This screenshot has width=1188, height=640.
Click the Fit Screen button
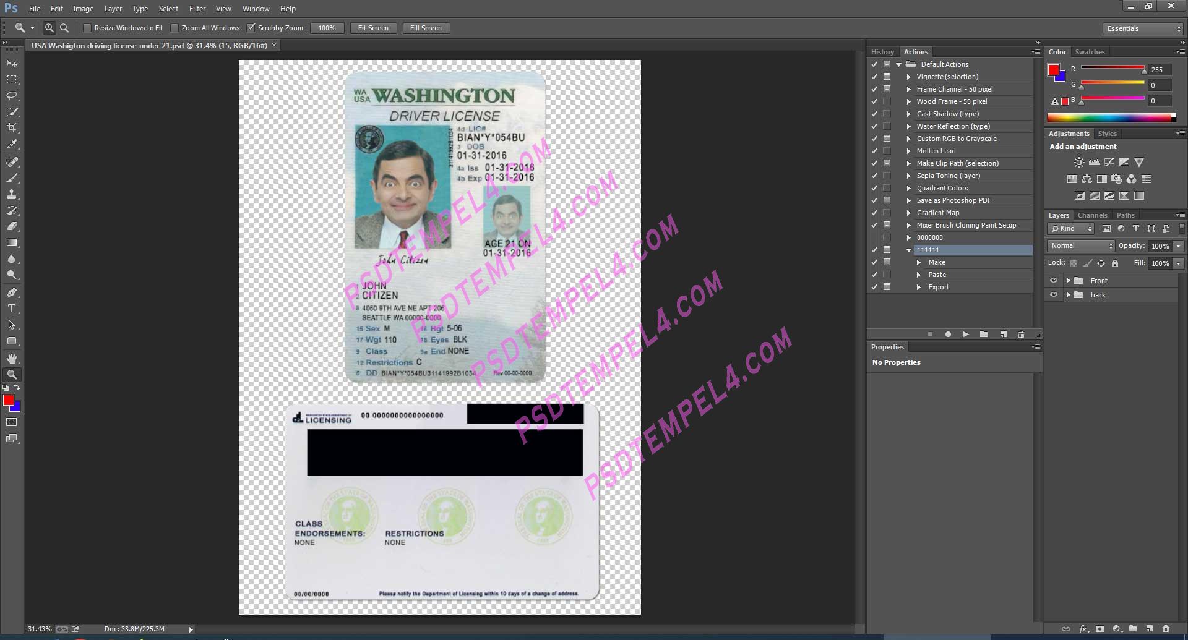pos(373,28)
